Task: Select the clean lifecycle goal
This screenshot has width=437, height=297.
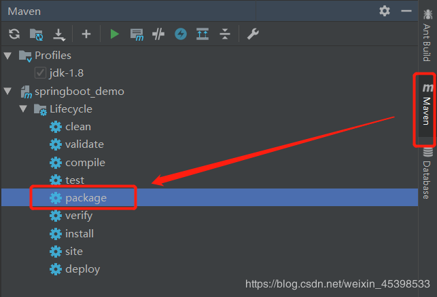Action: click(x=70, y=127)
